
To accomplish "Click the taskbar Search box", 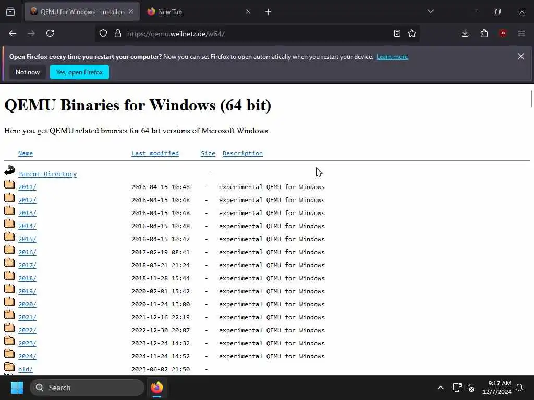I will tap(87, 387).
